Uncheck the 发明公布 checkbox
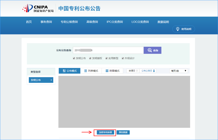This screenshot has height=140, width=218. coord(74,58)
